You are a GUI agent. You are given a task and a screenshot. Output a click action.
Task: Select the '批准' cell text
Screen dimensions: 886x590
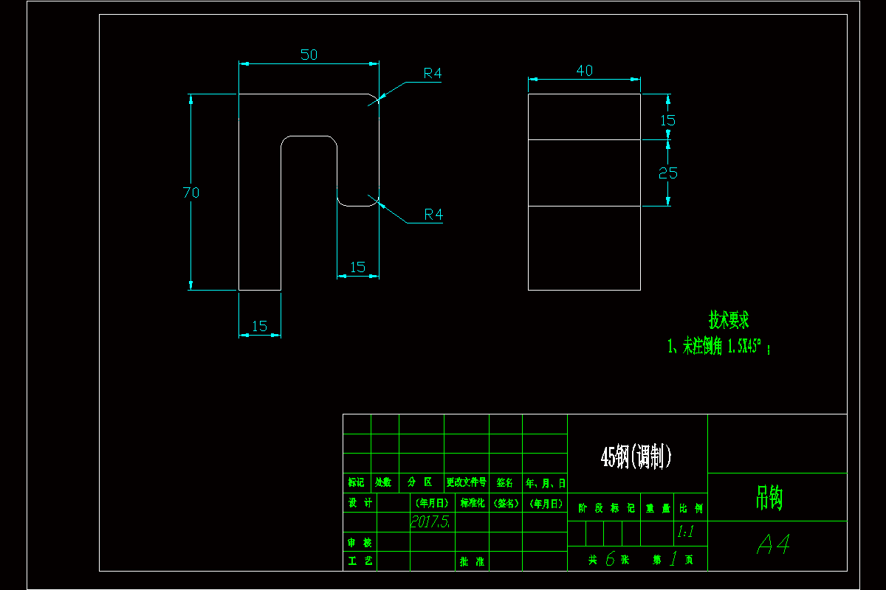coord(472,561)
